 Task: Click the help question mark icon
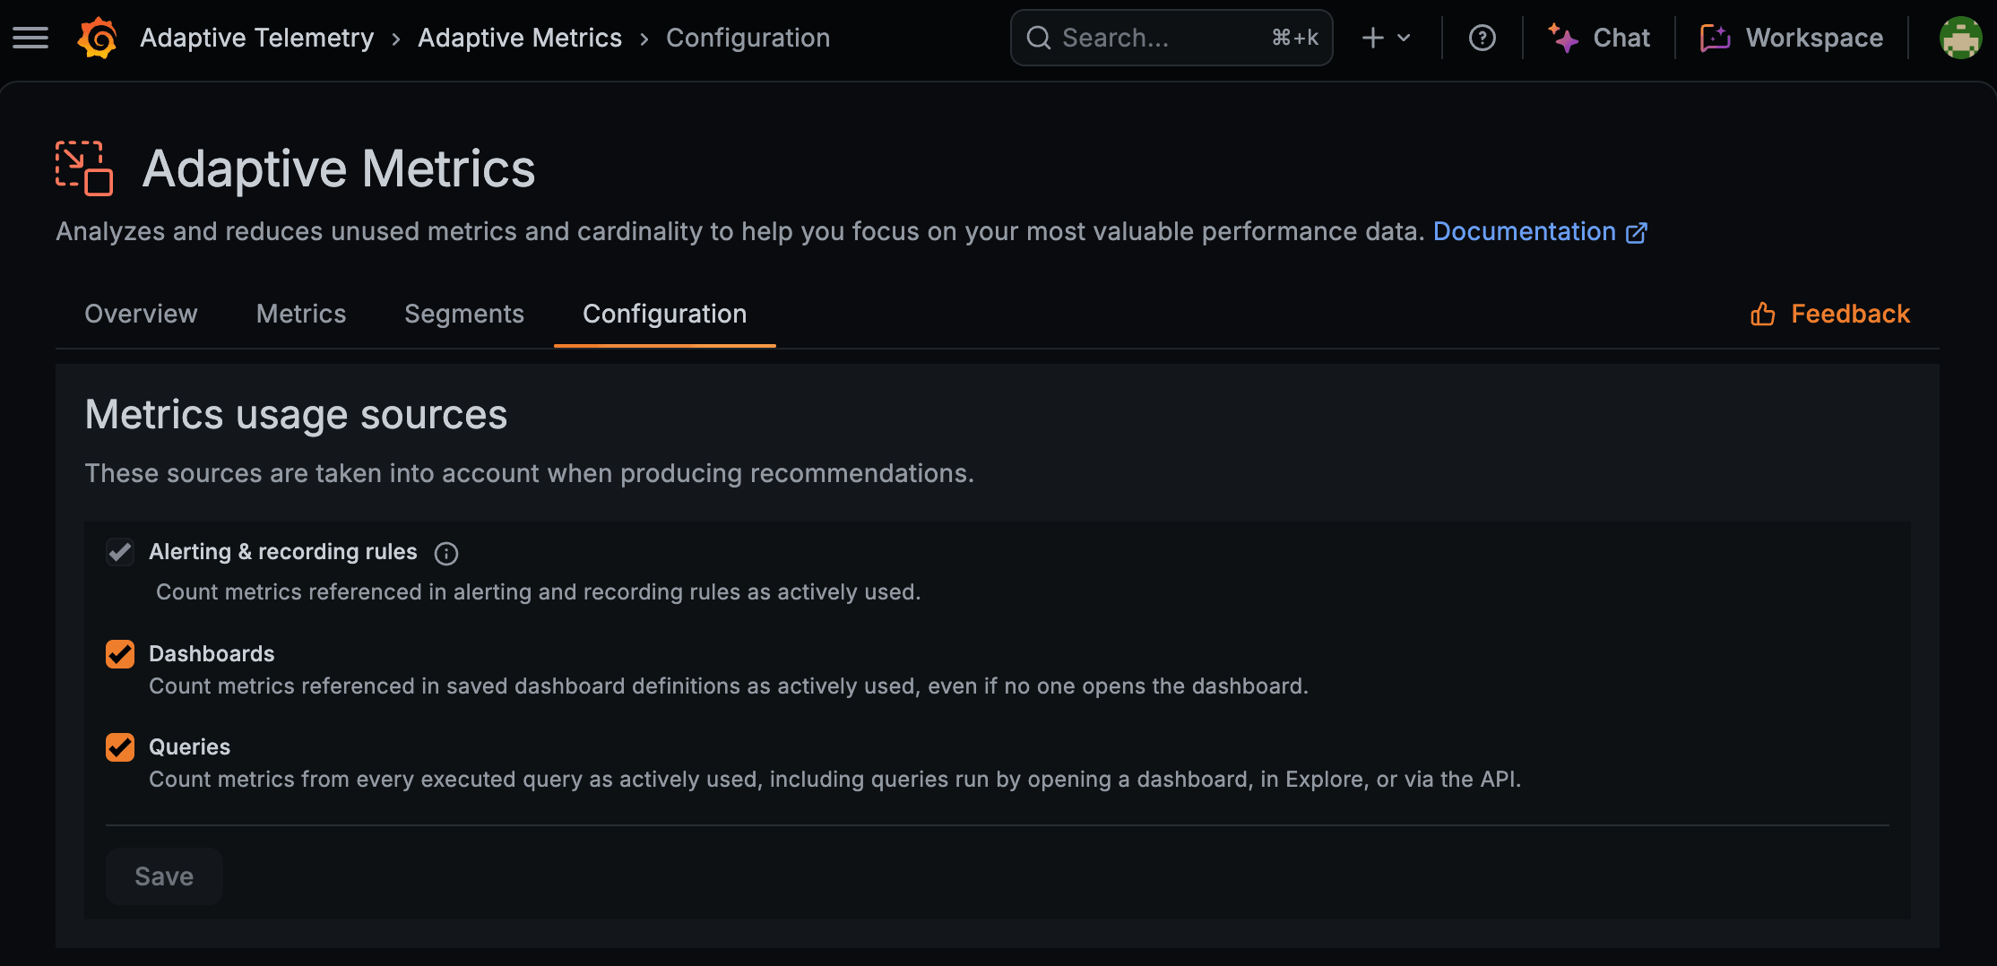1483,38
